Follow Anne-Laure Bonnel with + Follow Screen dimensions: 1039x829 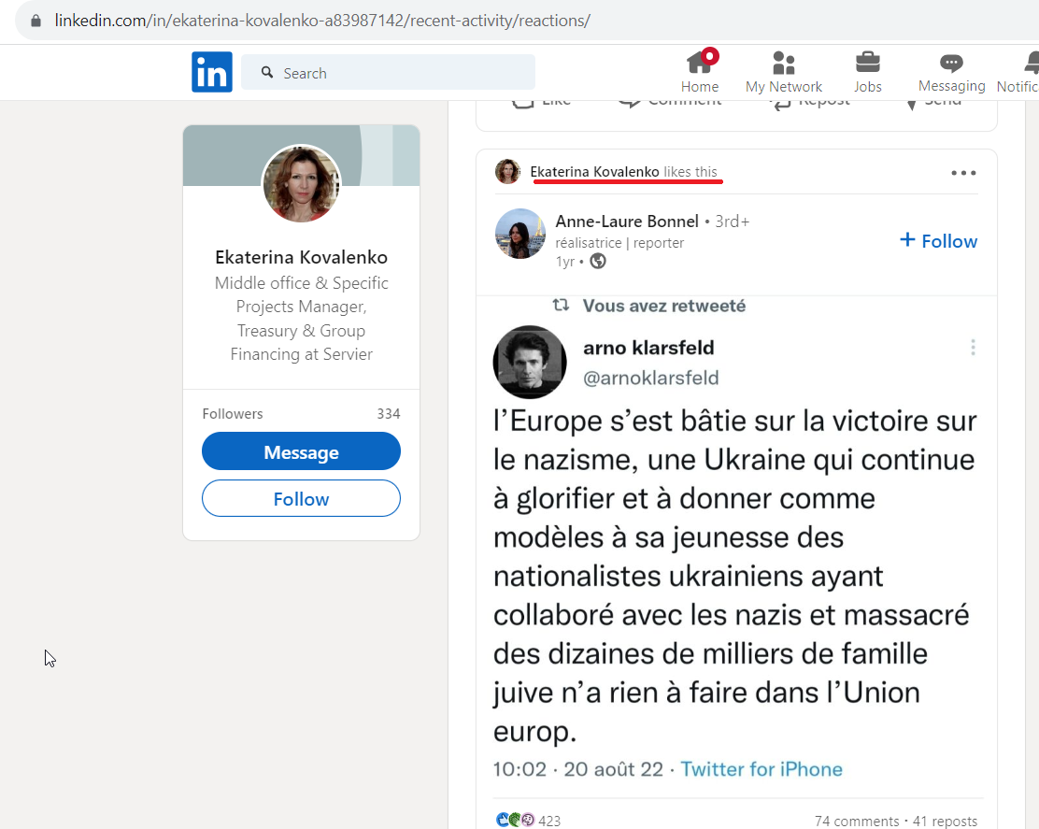click(938, 240)
